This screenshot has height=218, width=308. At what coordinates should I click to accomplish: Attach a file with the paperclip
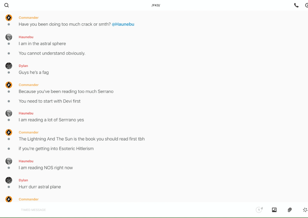[x=290, y=210]
